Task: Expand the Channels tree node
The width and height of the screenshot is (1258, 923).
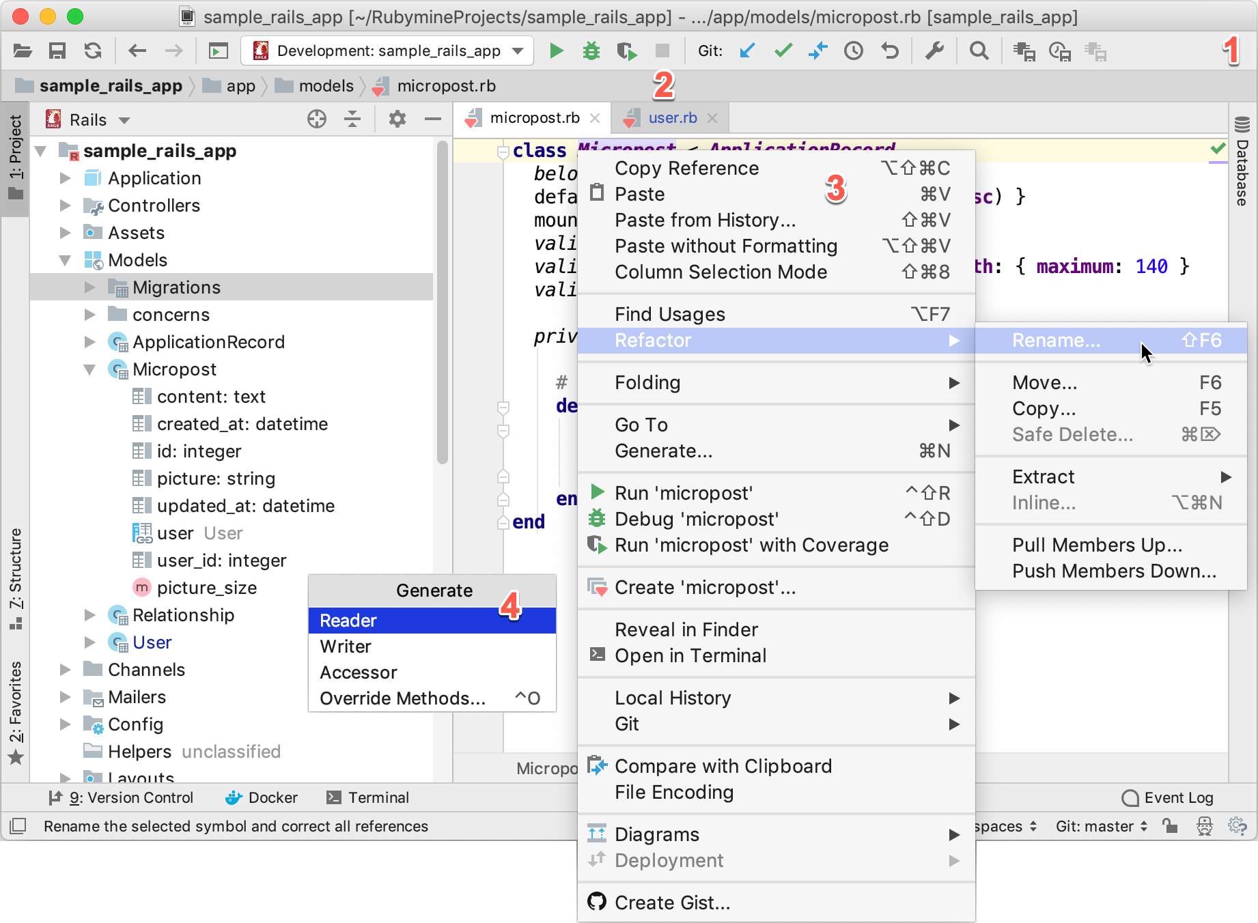Action: tap(66, 670)
